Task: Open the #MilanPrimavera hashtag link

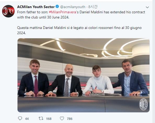Action: (62, 12)
